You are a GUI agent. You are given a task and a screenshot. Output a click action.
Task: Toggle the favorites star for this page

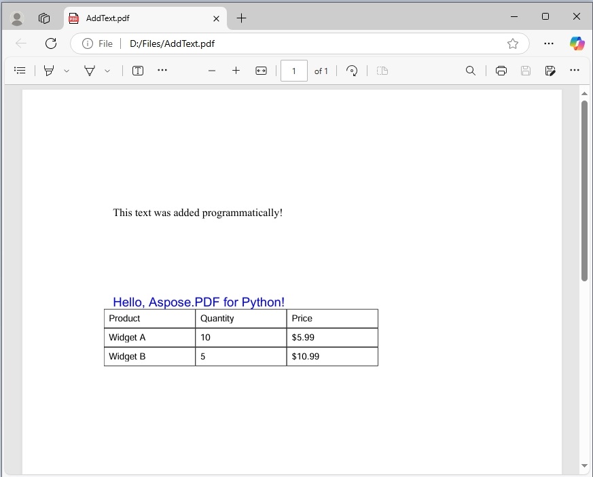pyautogui.click(x=513, y=43)
